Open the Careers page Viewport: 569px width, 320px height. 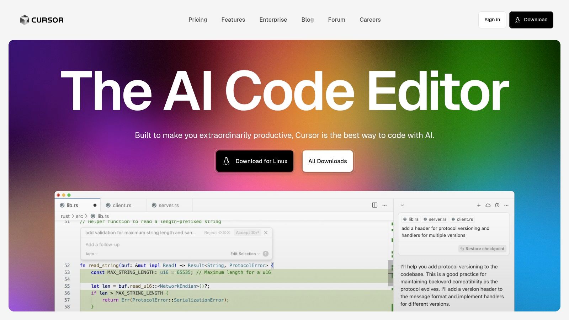tap(370, 20)
